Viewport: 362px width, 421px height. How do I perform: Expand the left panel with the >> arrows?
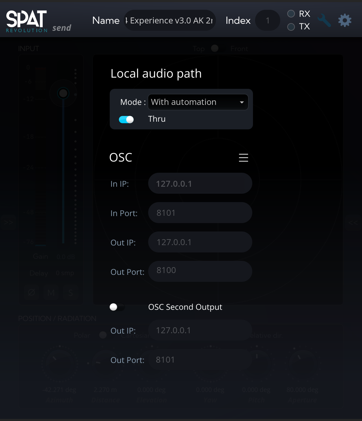coord(8,222)
